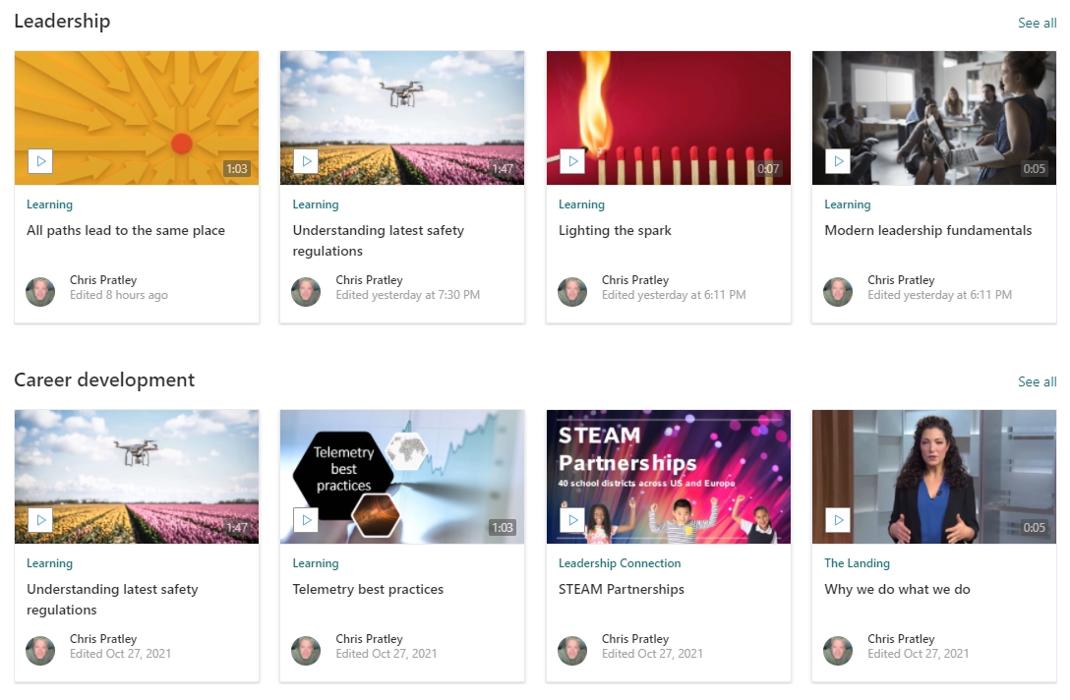This screenshot has height=700, width=1070.
Task: Click Chris Pratley's avatar under All paths lead to the same place
Action: (x=40, y=292)
